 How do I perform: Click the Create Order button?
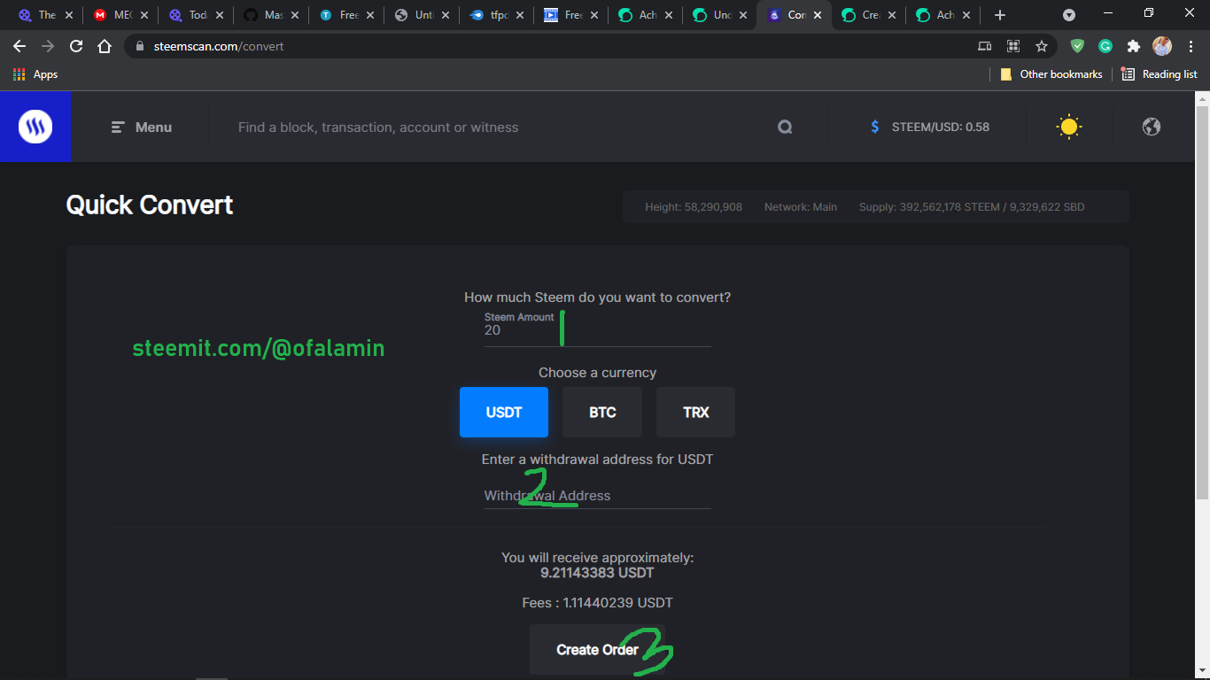point(597,650)
